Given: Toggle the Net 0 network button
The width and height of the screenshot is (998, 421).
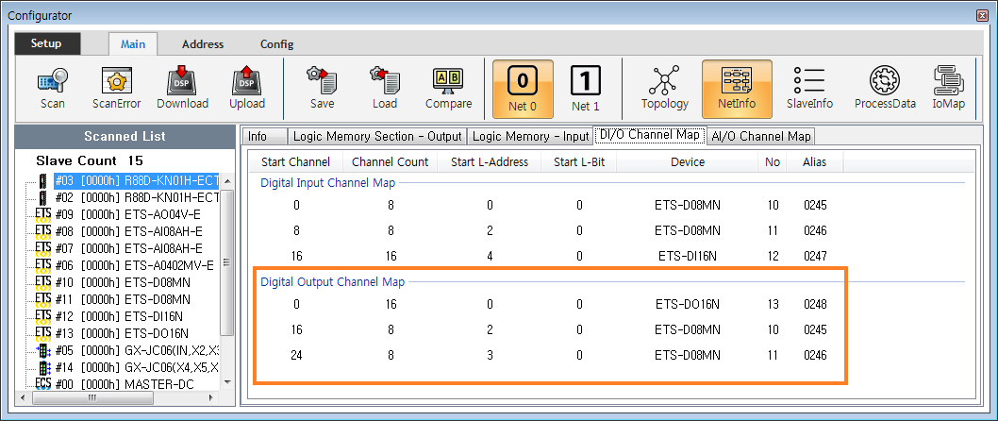Looking at the screenshot, I should pyautogui.click(x=522, y=88).
